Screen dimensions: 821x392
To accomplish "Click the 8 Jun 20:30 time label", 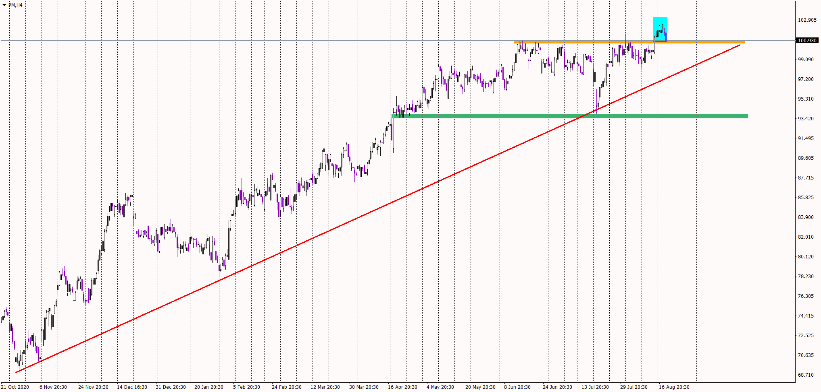I will pyautogui.click(x=517, y=387).
